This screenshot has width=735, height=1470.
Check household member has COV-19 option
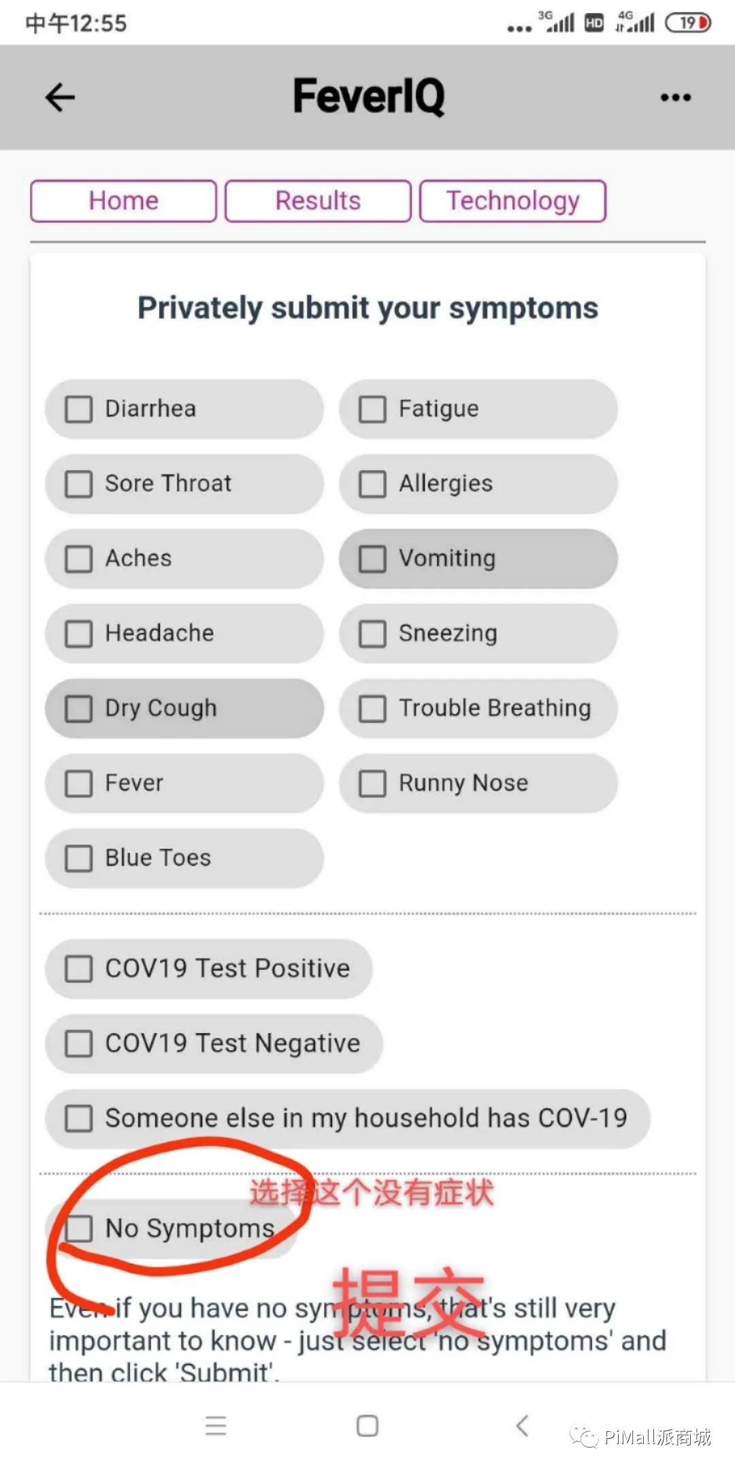coord(79,1118)
